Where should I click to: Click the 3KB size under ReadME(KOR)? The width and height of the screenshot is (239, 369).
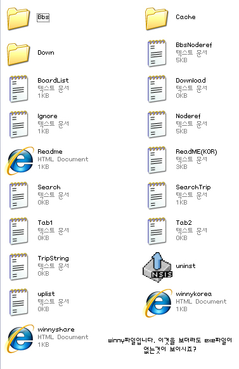coord(182,167)
